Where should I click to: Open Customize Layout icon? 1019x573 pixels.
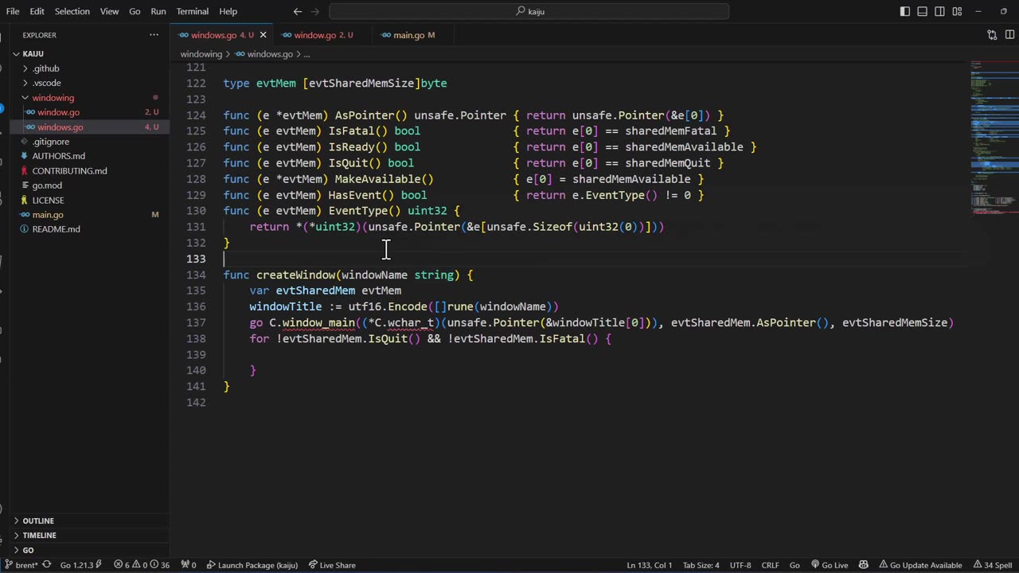957,11
